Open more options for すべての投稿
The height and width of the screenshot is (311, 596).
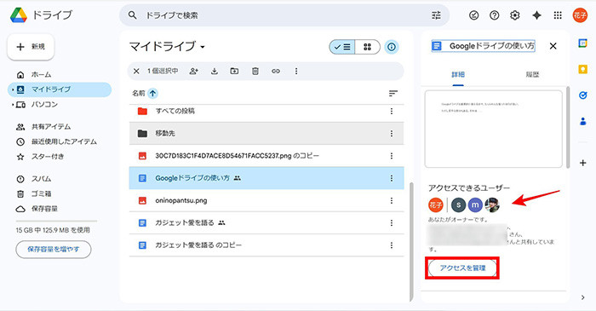[392, 111]
